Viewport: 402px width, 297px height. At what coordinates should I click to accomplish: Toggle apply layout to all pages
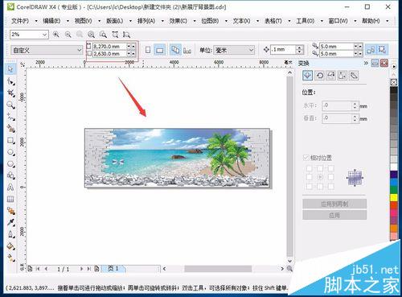[x=175, y=50]
